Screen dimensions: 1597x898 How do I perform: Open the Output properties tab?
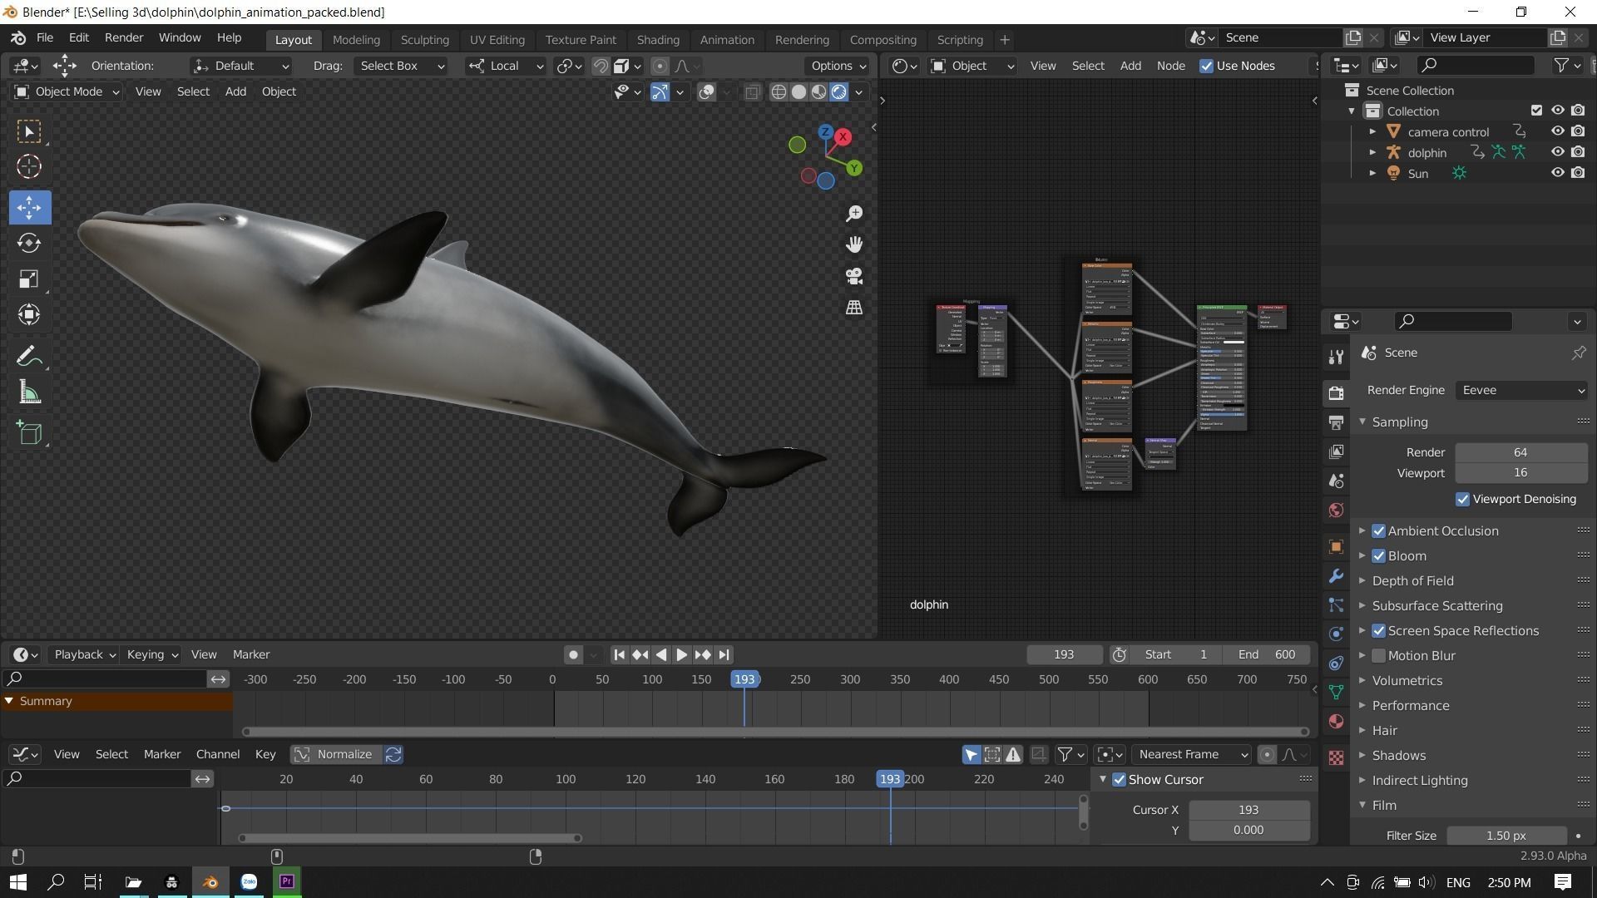(x=1336, y=422)
